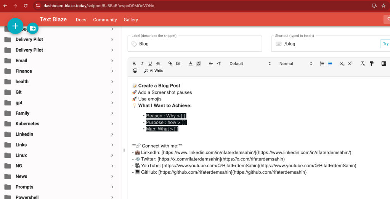Click the Create a Blog Post heading

coord(159,86)
